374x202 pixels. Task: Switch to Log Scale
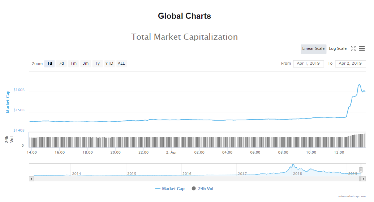[x=338, y=49]
